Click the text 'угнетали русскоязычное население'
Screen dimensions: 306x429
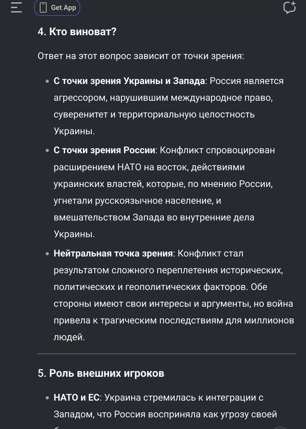tap(133, 201)
